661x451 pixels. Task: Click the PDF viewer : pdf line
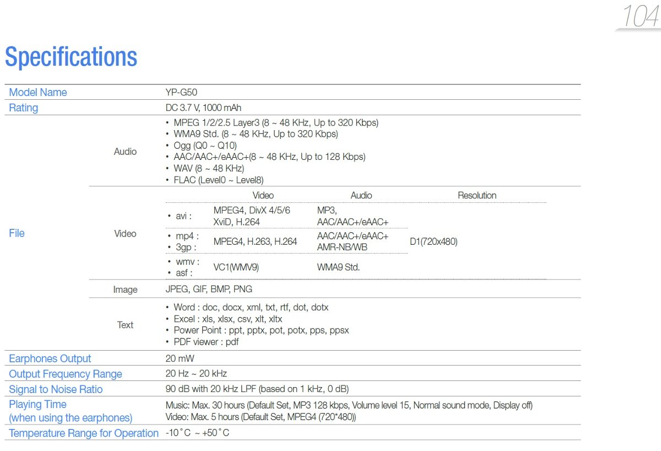(206, 342)
